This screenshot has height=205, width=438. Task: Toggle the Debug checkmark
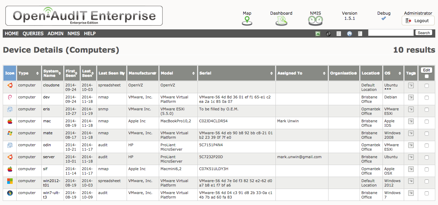(384, 18)
